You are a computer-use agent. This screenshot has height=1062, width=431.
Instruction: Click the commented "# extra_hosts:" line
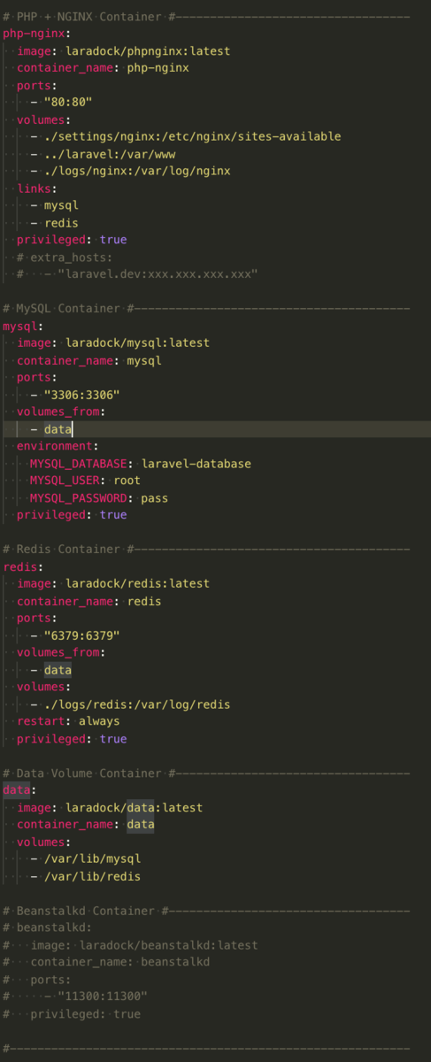(65, 257)
